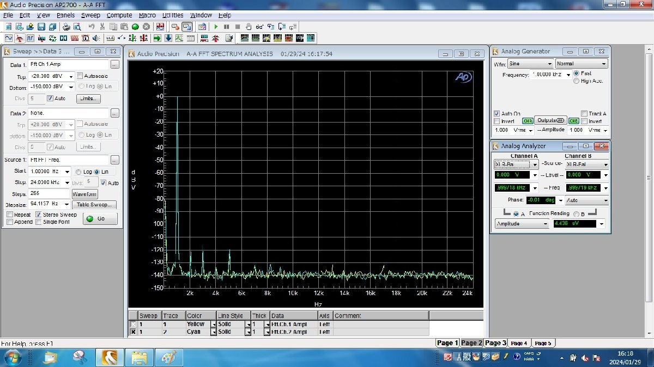Open the Amplitude function reading dropdown

[x=545, y=224]
